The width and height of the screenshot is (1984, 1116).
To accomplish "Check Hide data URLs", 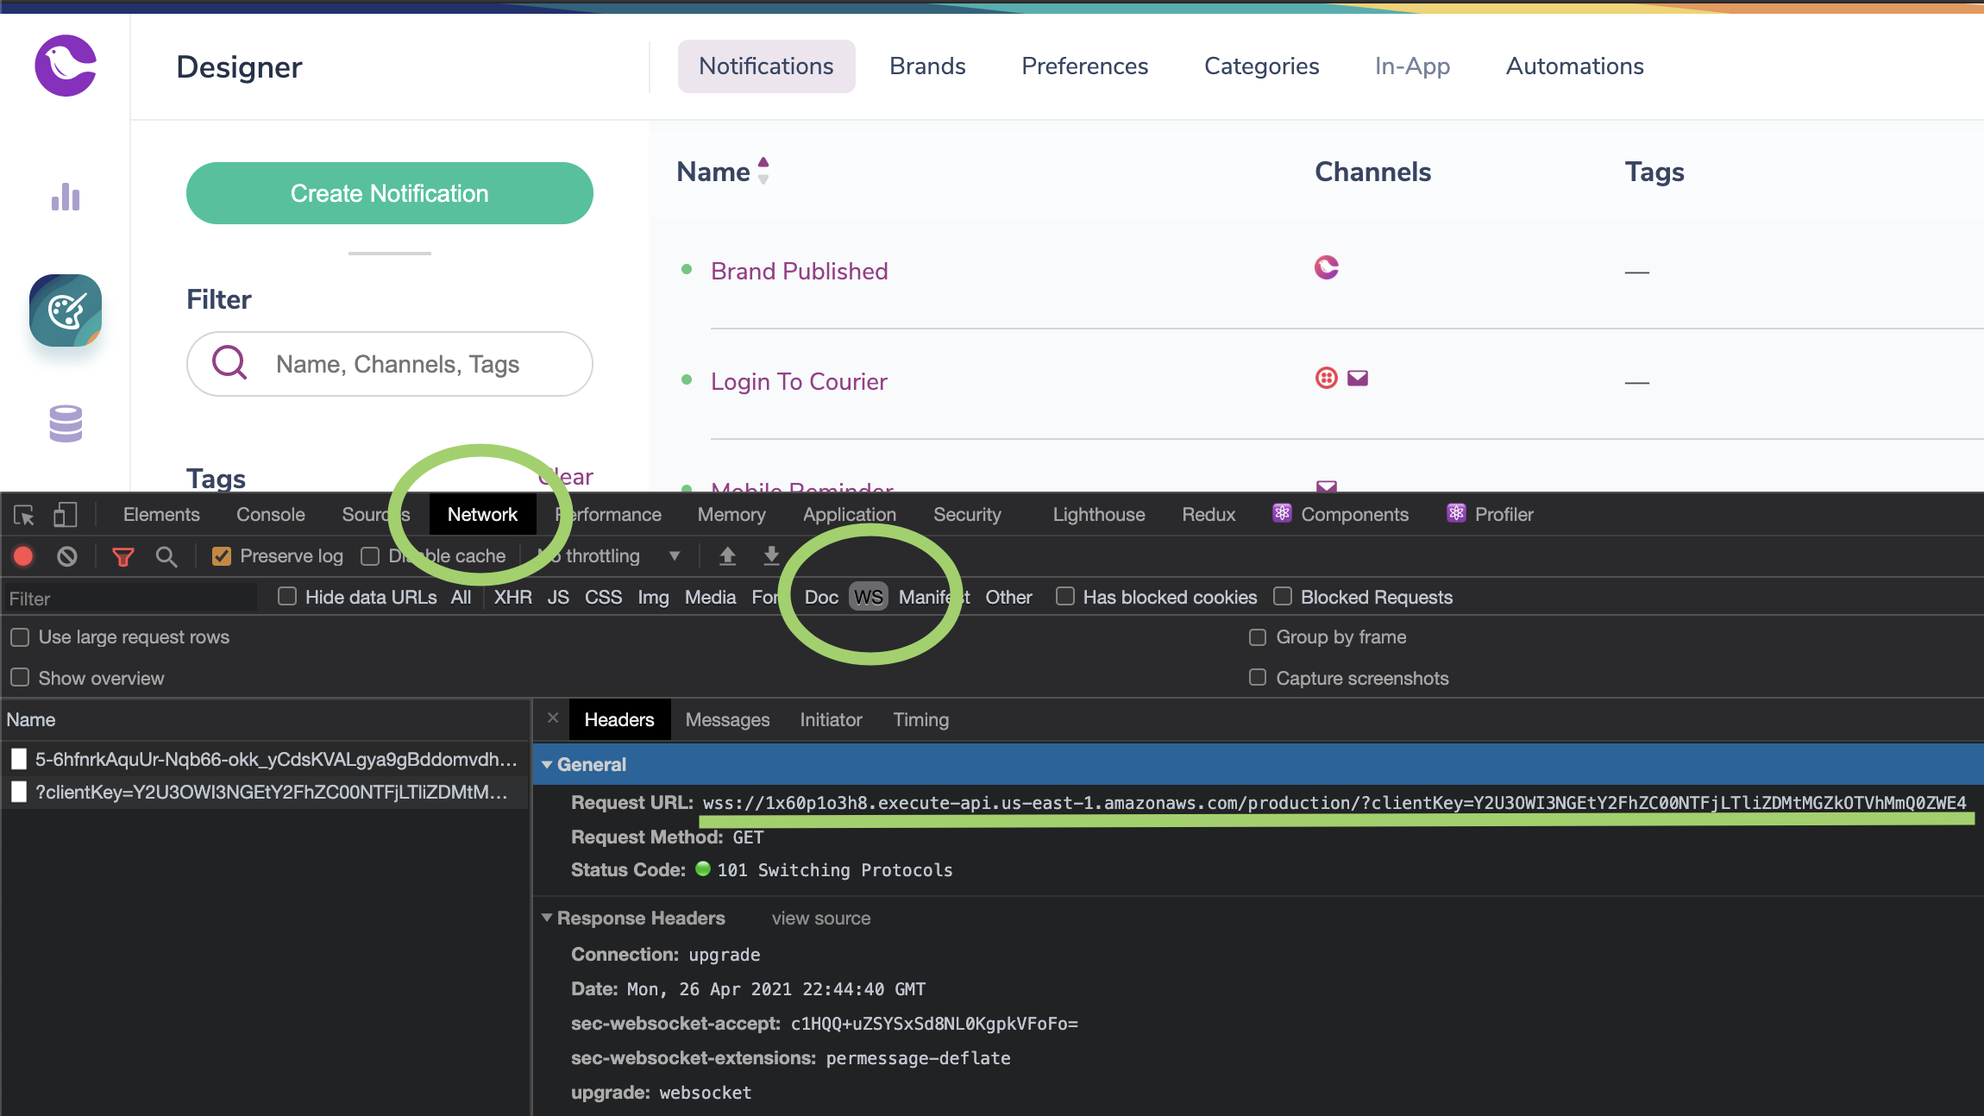I will coord(287,596).
